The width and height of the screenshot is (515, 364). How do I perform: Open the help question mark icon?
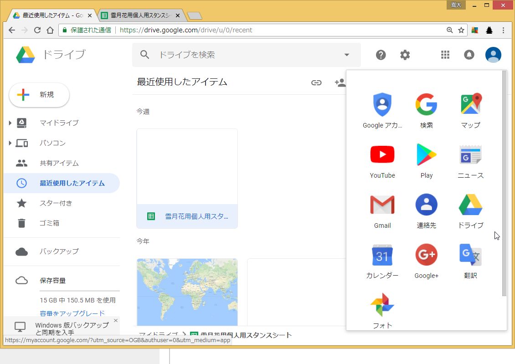(381, 55)
